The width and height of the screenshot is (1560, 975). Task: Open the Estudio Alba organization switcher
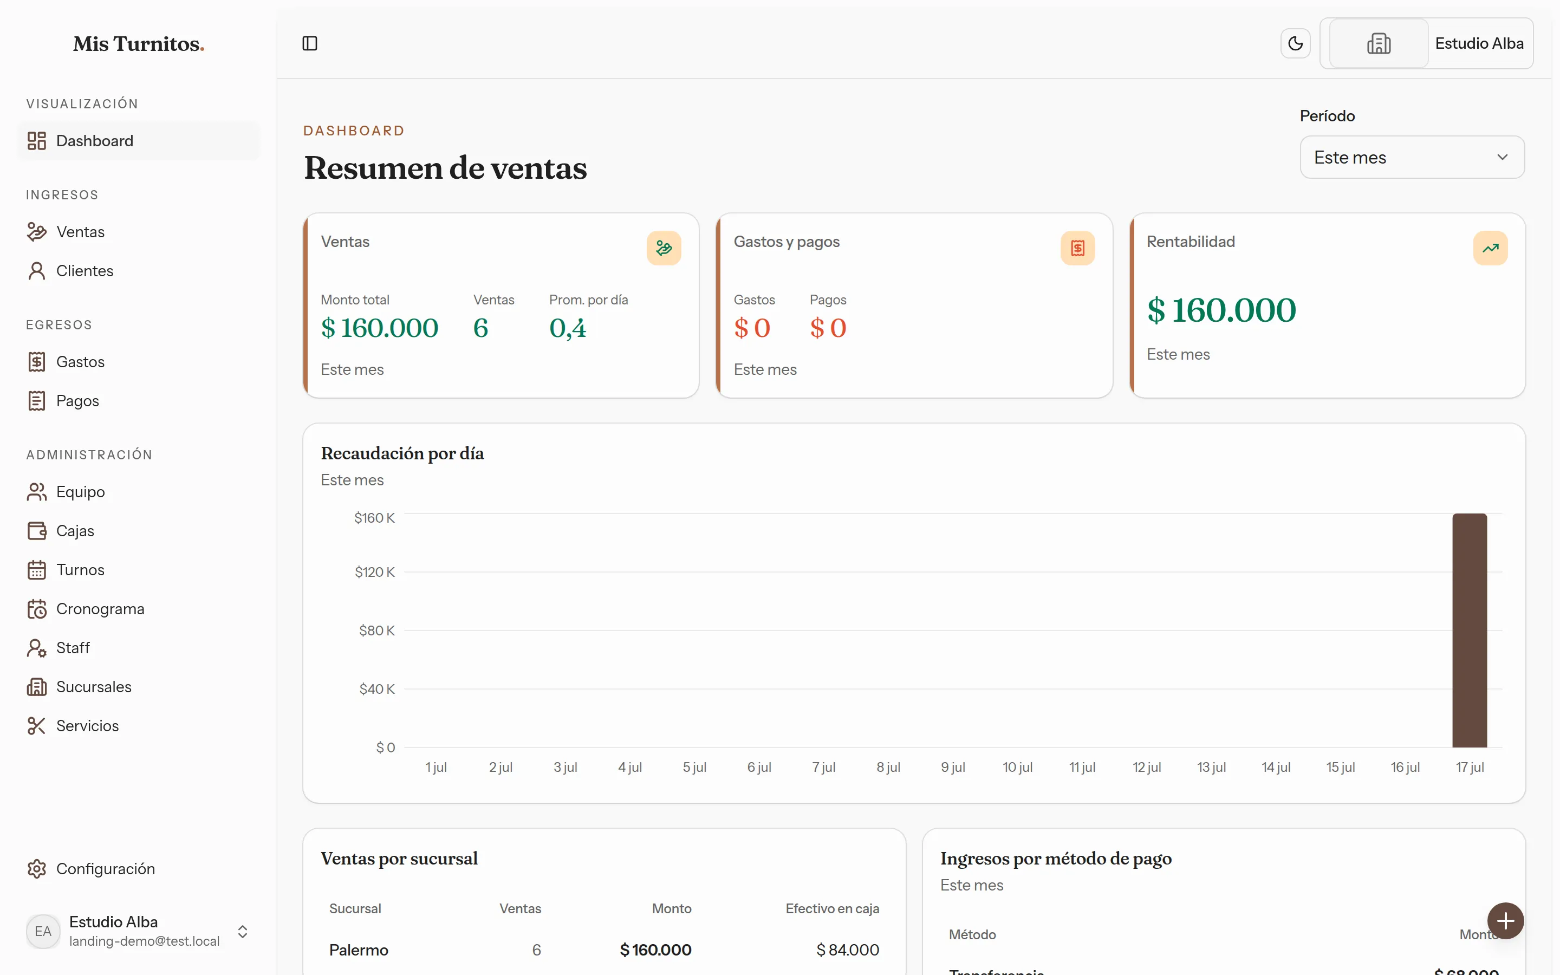[x=1427, y=43]
